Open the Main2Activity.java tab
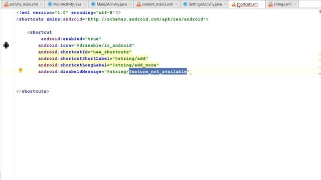The image size is (321, 180). click(x=111, y=4)
